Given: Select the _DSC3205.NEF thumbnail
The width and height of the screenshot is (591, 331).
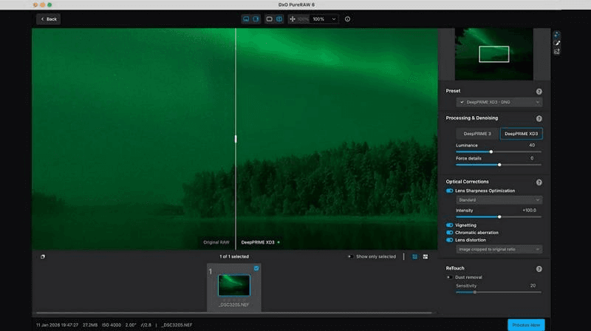Looking at the screenshot, I should point(233,285).
